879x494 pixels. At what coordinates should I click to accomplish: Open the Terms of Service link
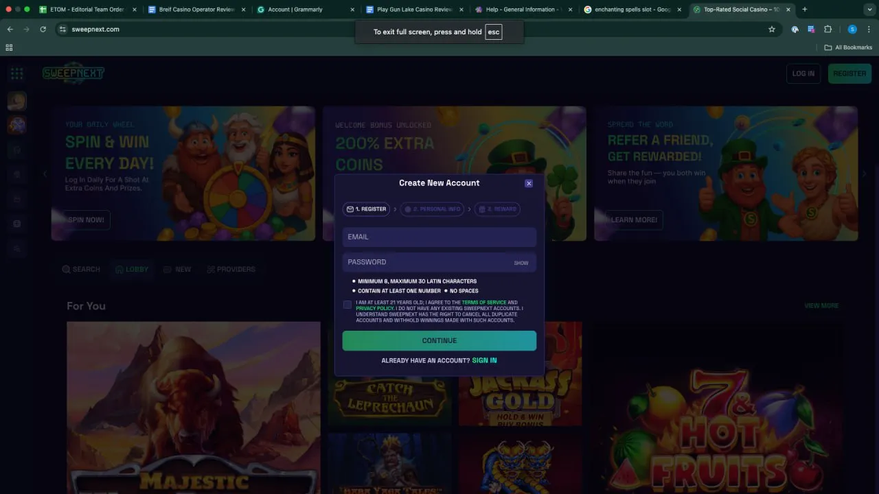coord(484,303)
